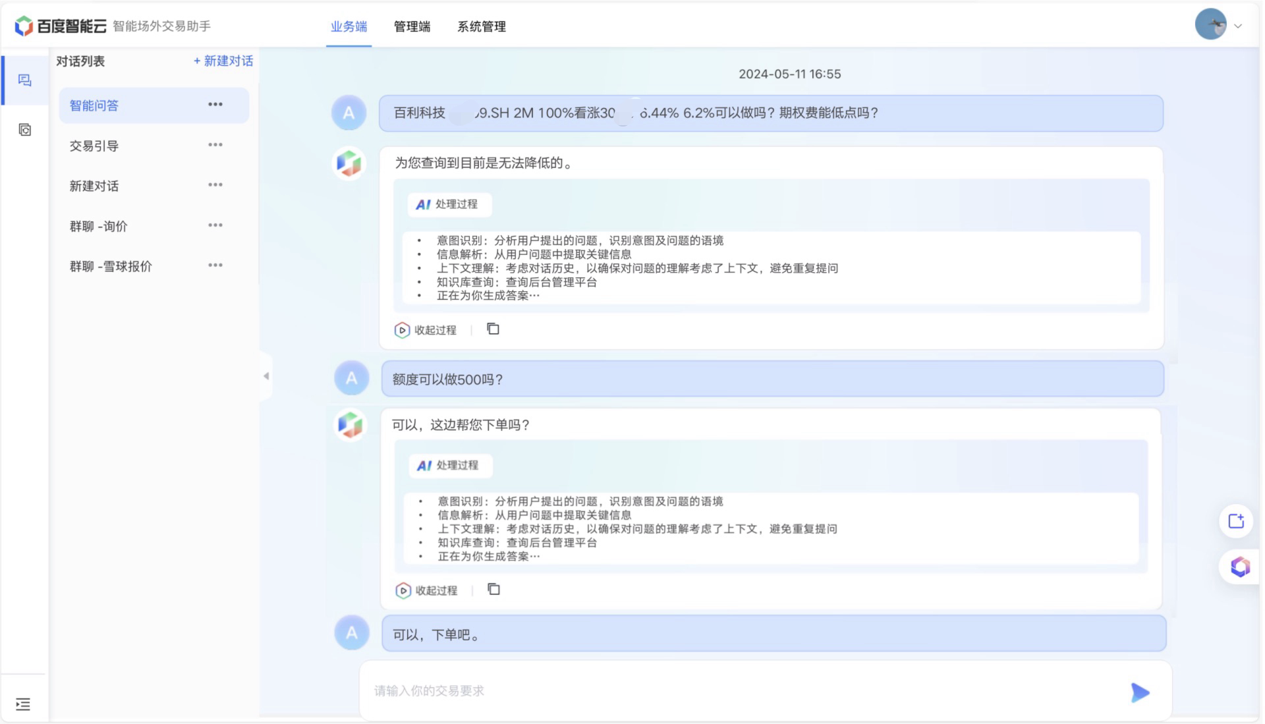
Task: Click the 对话列表 heading
Action: point(80,61)
